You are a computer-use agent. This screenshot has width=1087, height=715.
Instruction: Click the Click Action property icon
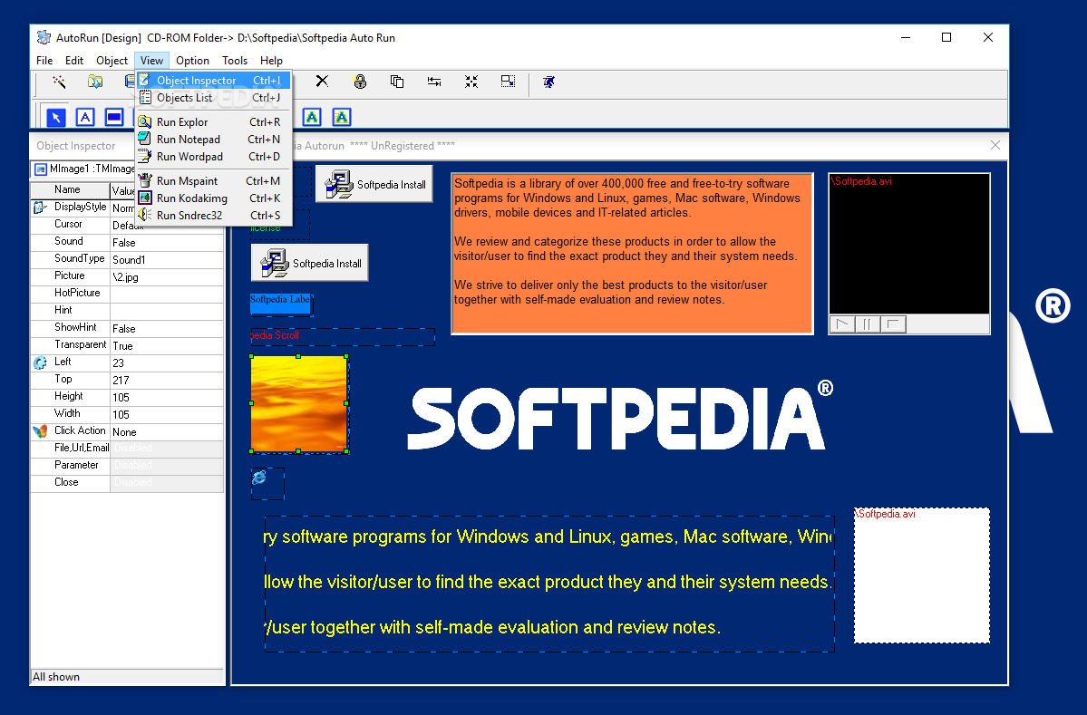40,431
